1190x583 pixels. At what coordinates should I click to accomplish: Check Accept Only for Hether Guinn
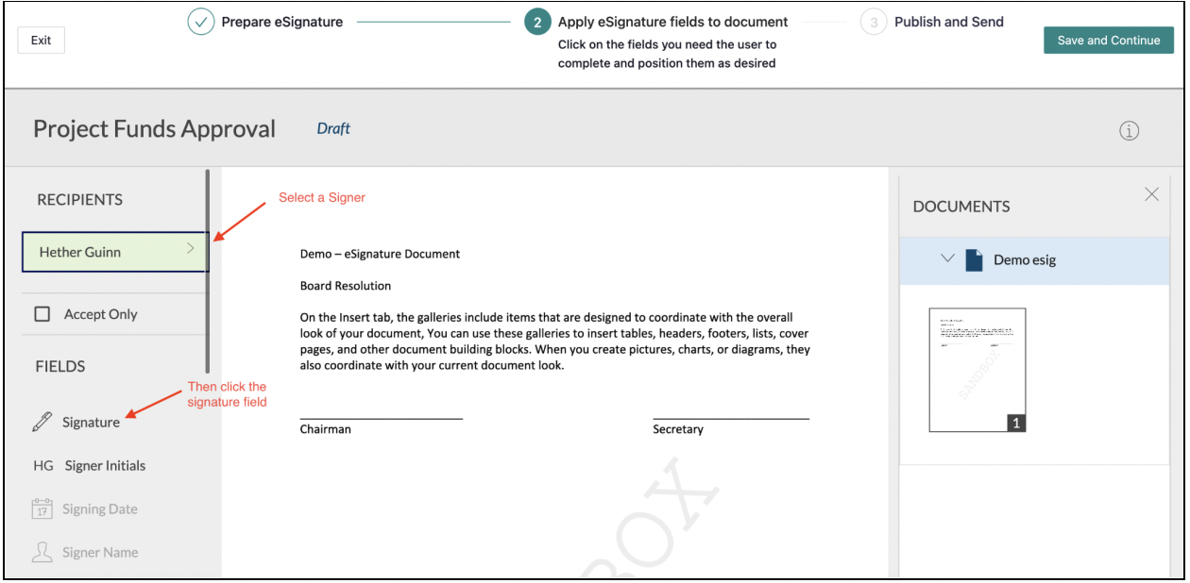click(42, 313)
